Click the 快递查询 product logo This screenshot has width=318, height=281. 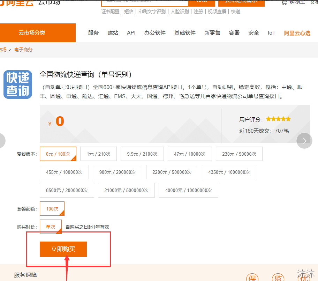(x=18, y=84)
